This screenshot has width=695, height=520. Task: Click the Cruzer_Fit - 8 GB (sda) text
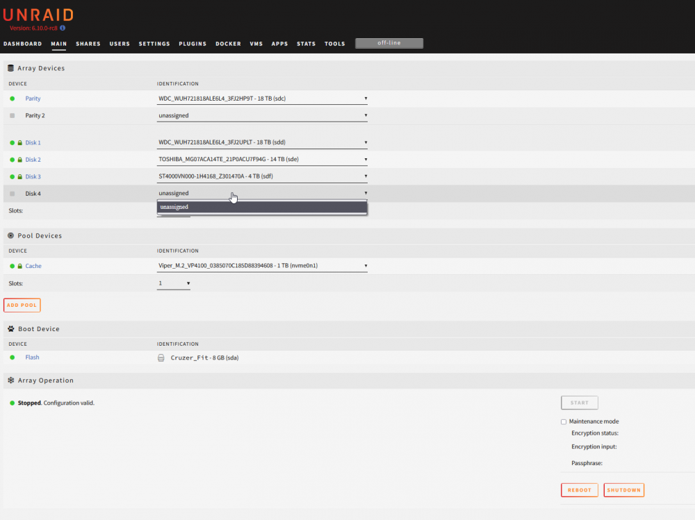pos(204,358)
